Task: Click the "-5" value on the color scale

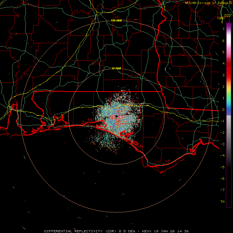Action: [x=222, y=167]
